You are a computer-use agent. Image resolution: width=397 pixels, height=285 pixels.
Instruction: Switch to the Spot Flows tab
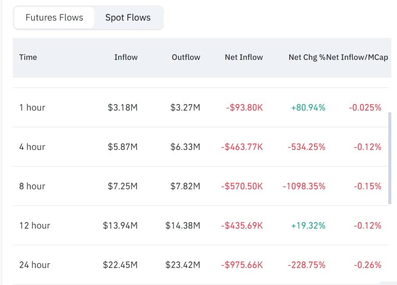point(128,17)
